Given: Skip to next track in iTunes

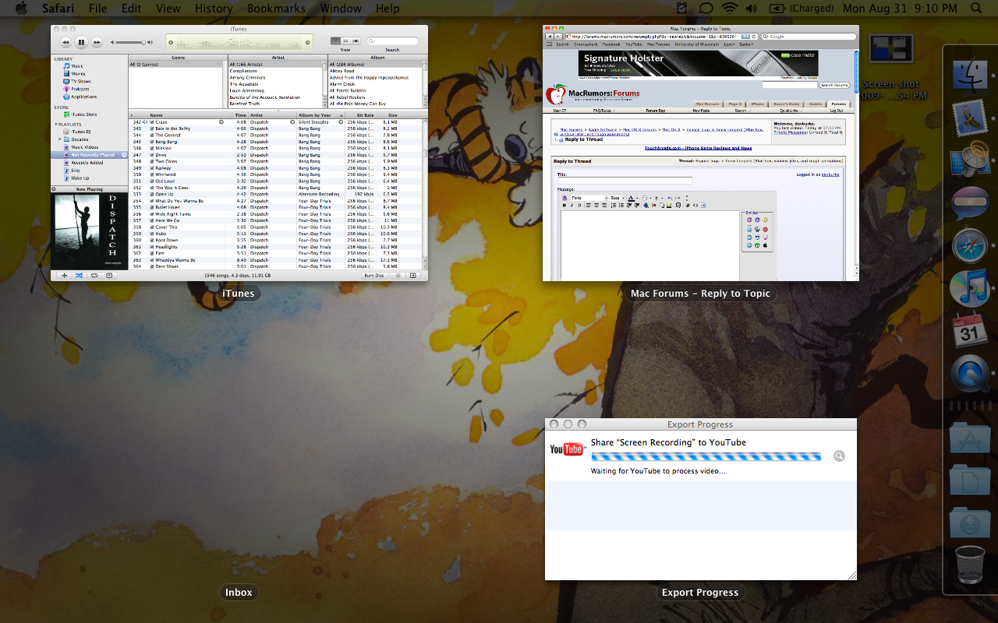Looking at the screenshot, I should coord(97,42).
